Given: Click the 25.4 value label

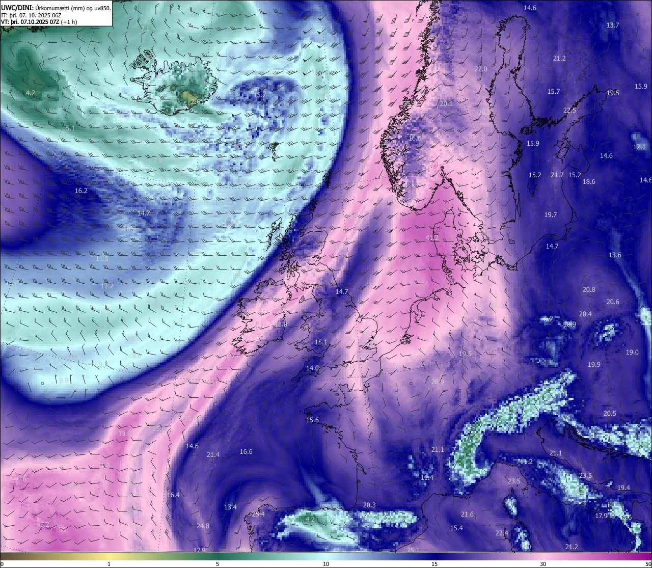Looking at the screenshot, I should coord(258,514).
